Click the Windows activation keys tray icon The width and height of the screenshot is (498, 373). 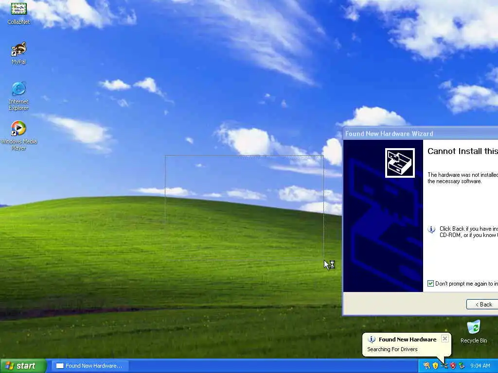tap(427, 366)
